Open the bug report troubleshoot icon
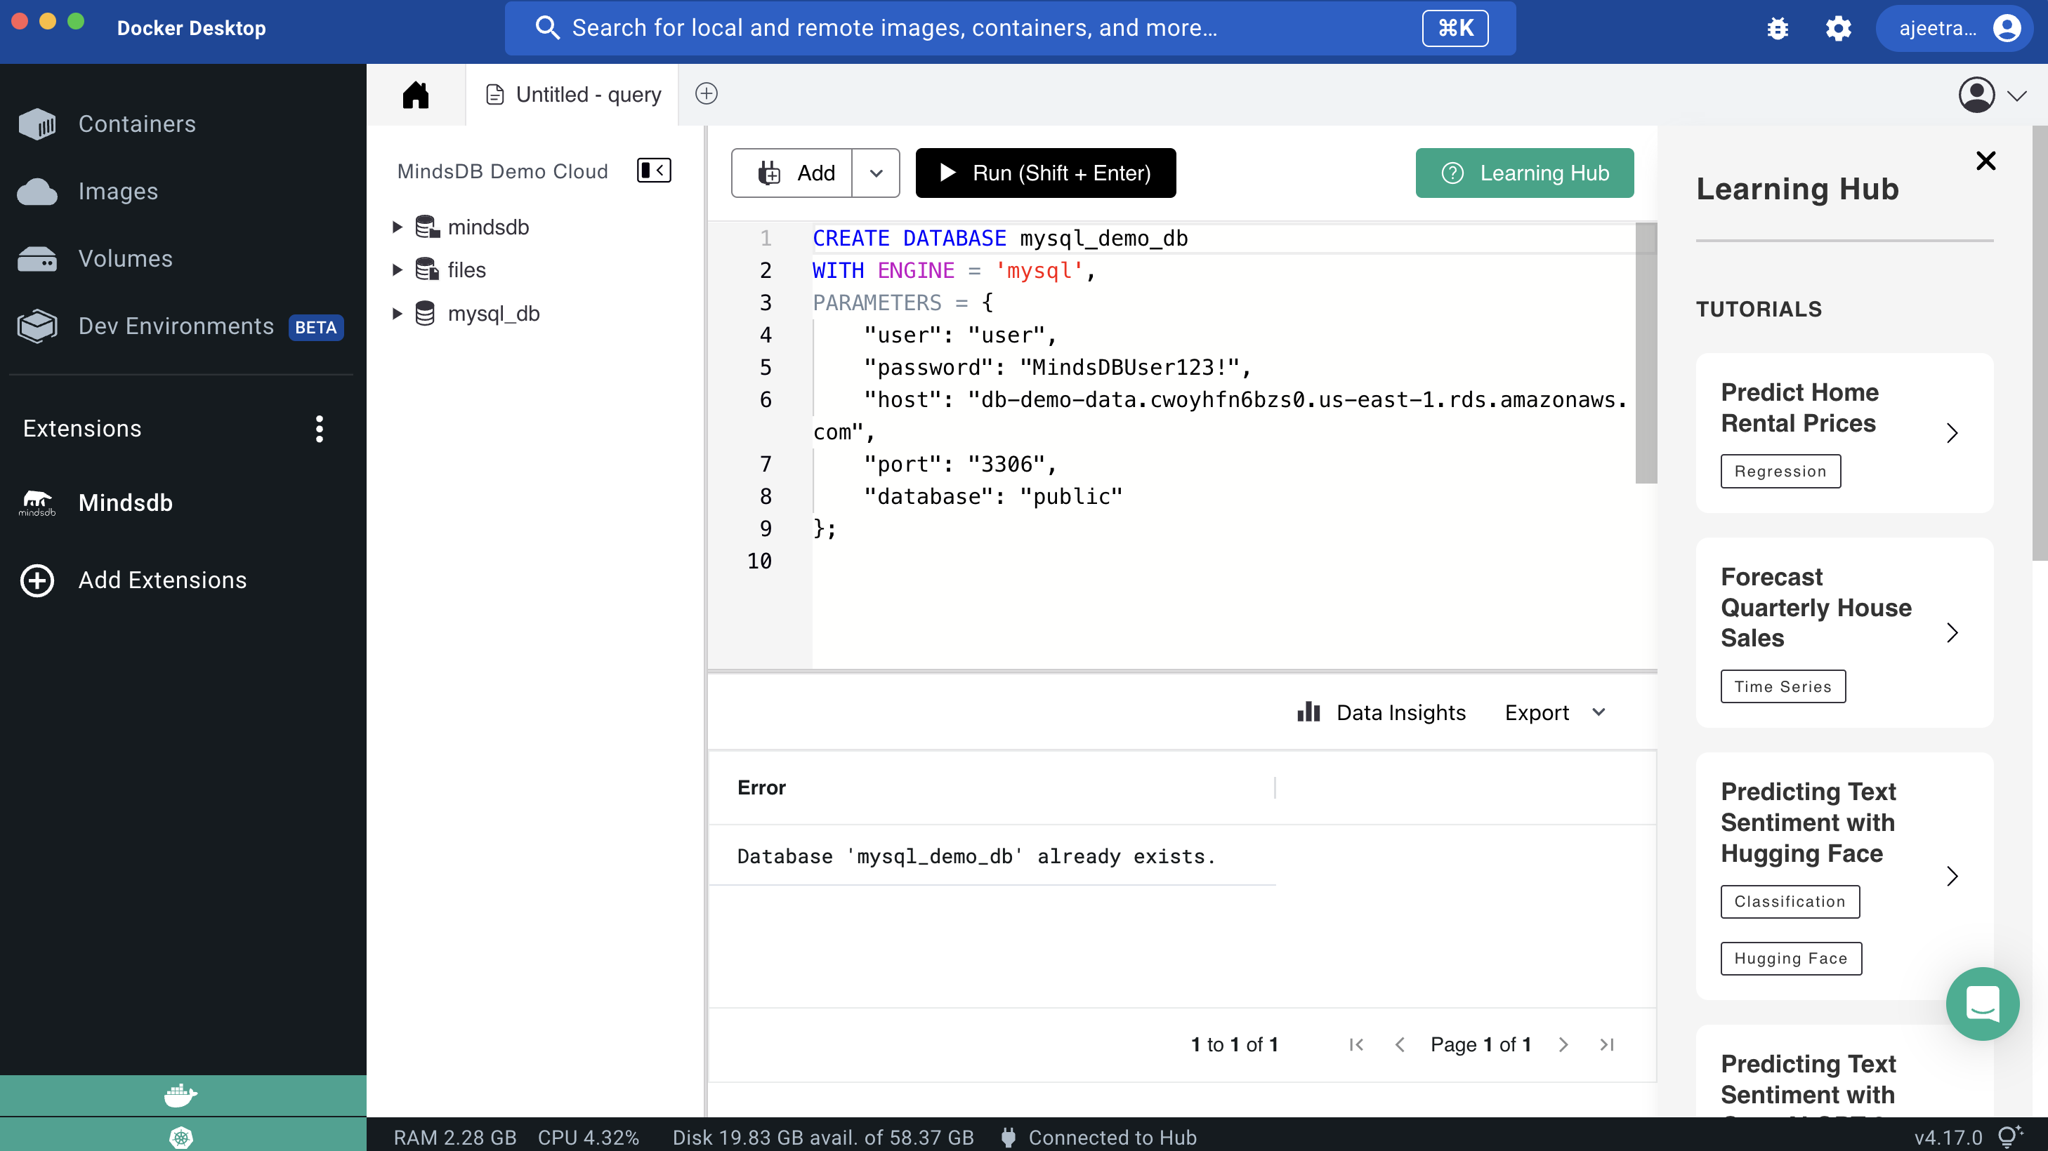The width and height of the screenshot is (2048, 1151). coord(1778,29)
